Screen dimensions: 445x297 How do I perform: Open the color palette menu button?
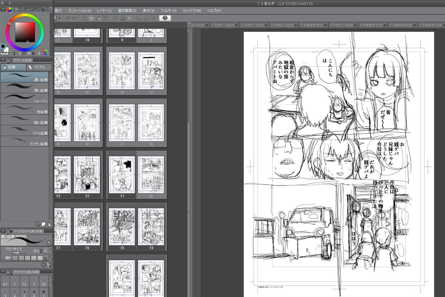point(3,9)
